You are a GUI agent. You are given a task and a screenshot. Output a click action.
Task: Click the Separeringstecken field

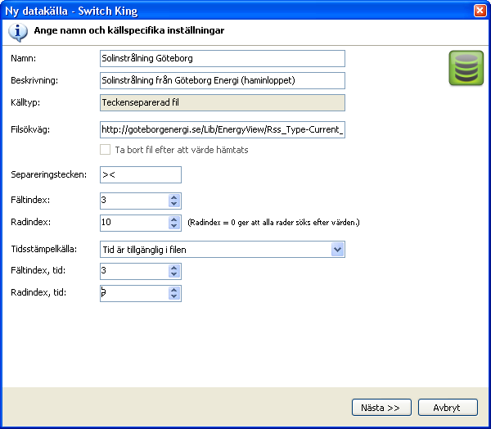pyautogui.click(x=141, y=174)
